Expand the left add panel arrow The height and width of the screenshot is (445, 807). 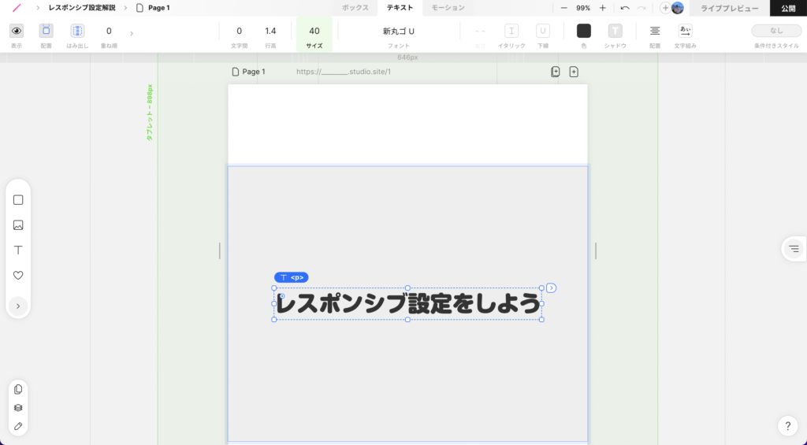[x=18, y=306]
